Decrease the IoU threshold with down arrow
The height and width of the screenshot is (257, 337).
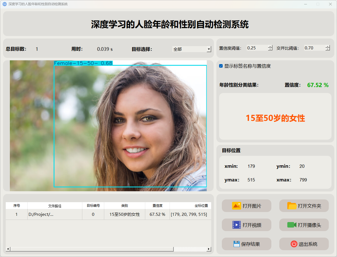click(x=328, y=49)
